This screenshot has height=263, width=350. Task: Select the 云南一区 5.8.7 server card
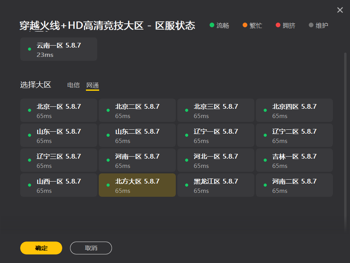(59, 49)
